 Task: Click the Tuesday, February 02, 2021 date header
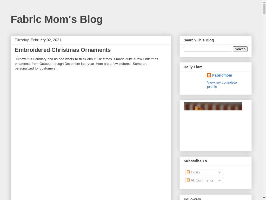point(38,40)
